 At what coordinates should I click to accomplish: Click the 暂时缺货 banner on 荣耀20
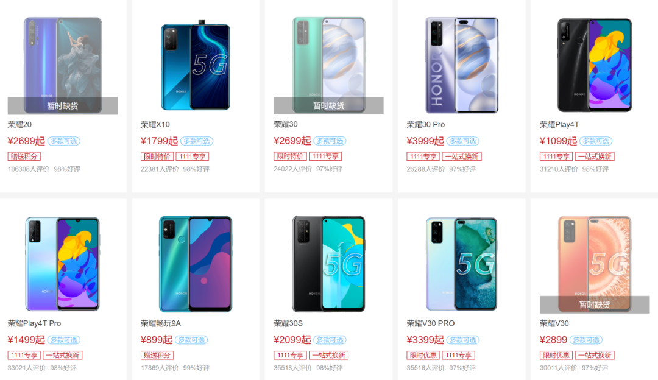pos(63,106)
